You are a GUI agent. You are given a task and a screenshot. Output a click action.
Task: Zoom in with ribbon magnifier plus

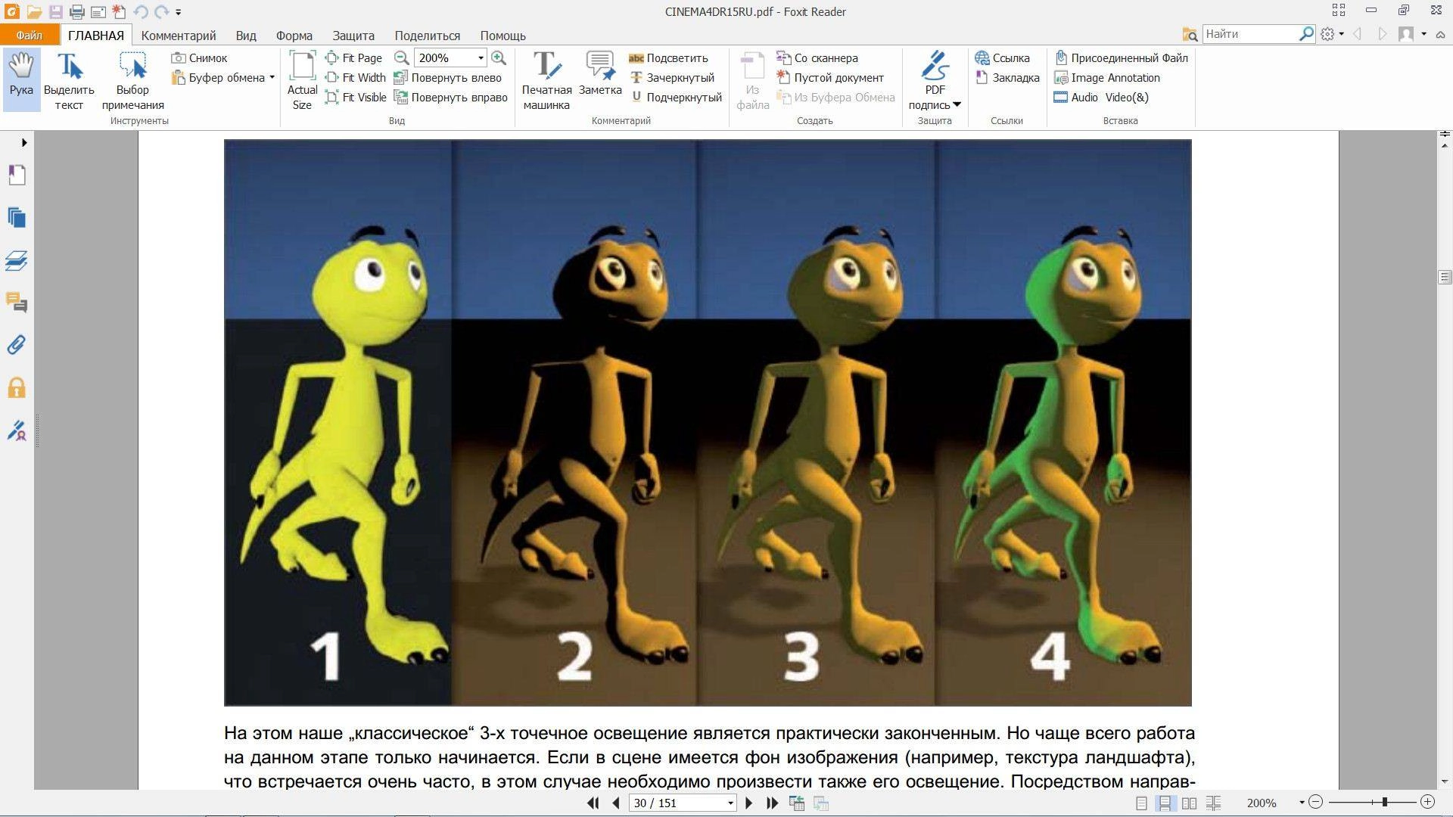[499, 57]
